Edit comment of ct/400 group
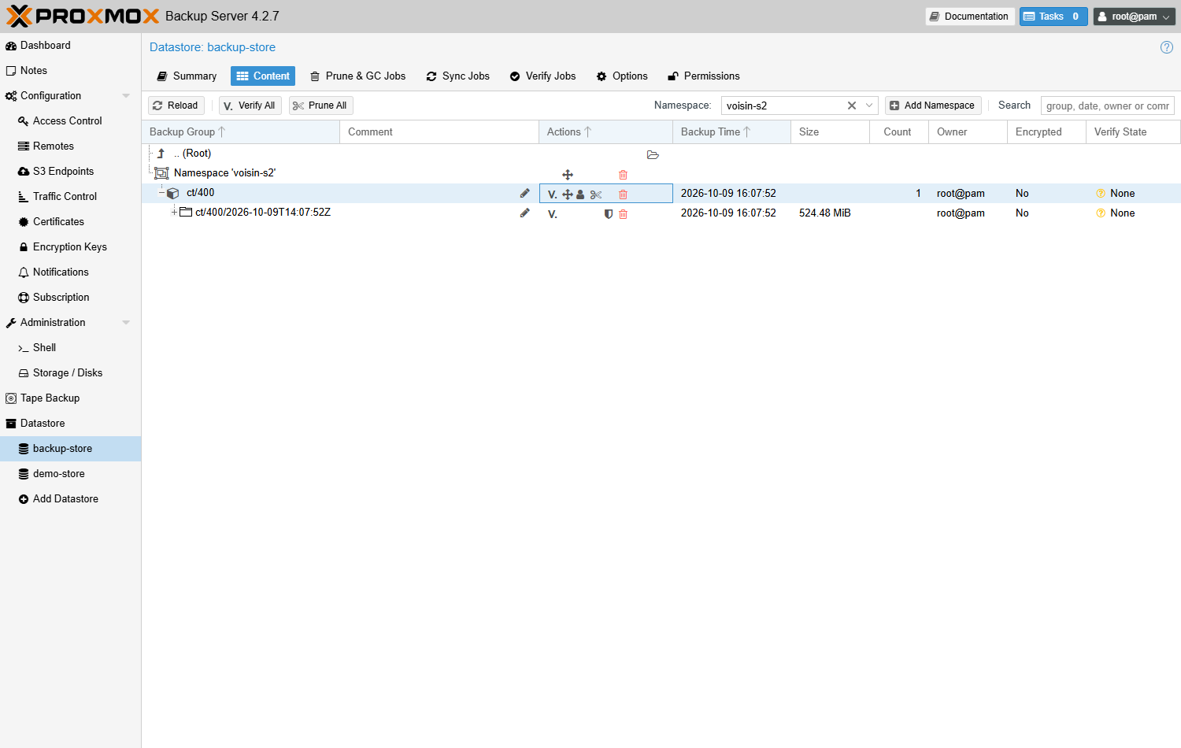Image resolution: width=1181 pixels, height=748 pixels. click(x=525, y=193)
